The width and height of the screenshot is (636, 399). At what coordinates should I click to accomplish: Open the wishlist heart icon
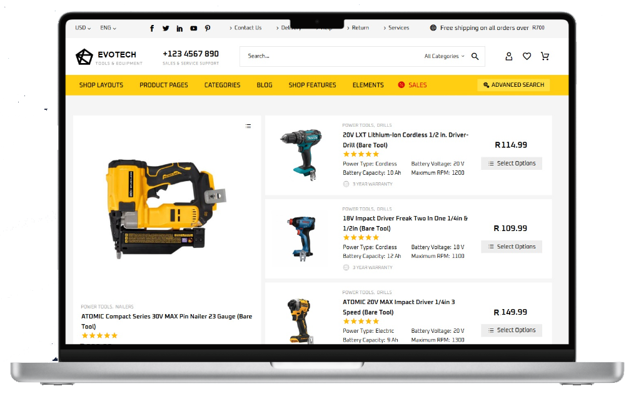(527, 56)
